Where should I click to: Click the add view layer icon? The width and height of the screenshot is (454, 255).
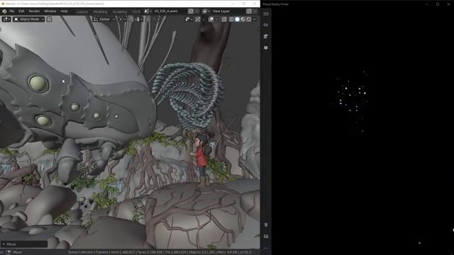[249, 11]
